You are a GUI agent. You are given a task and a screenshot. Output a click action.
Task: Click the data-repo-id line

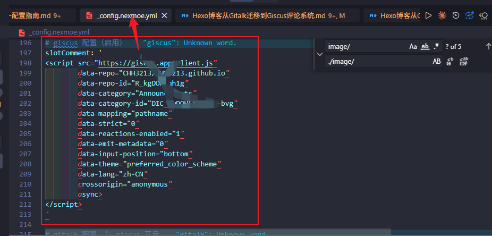[133, 83]
